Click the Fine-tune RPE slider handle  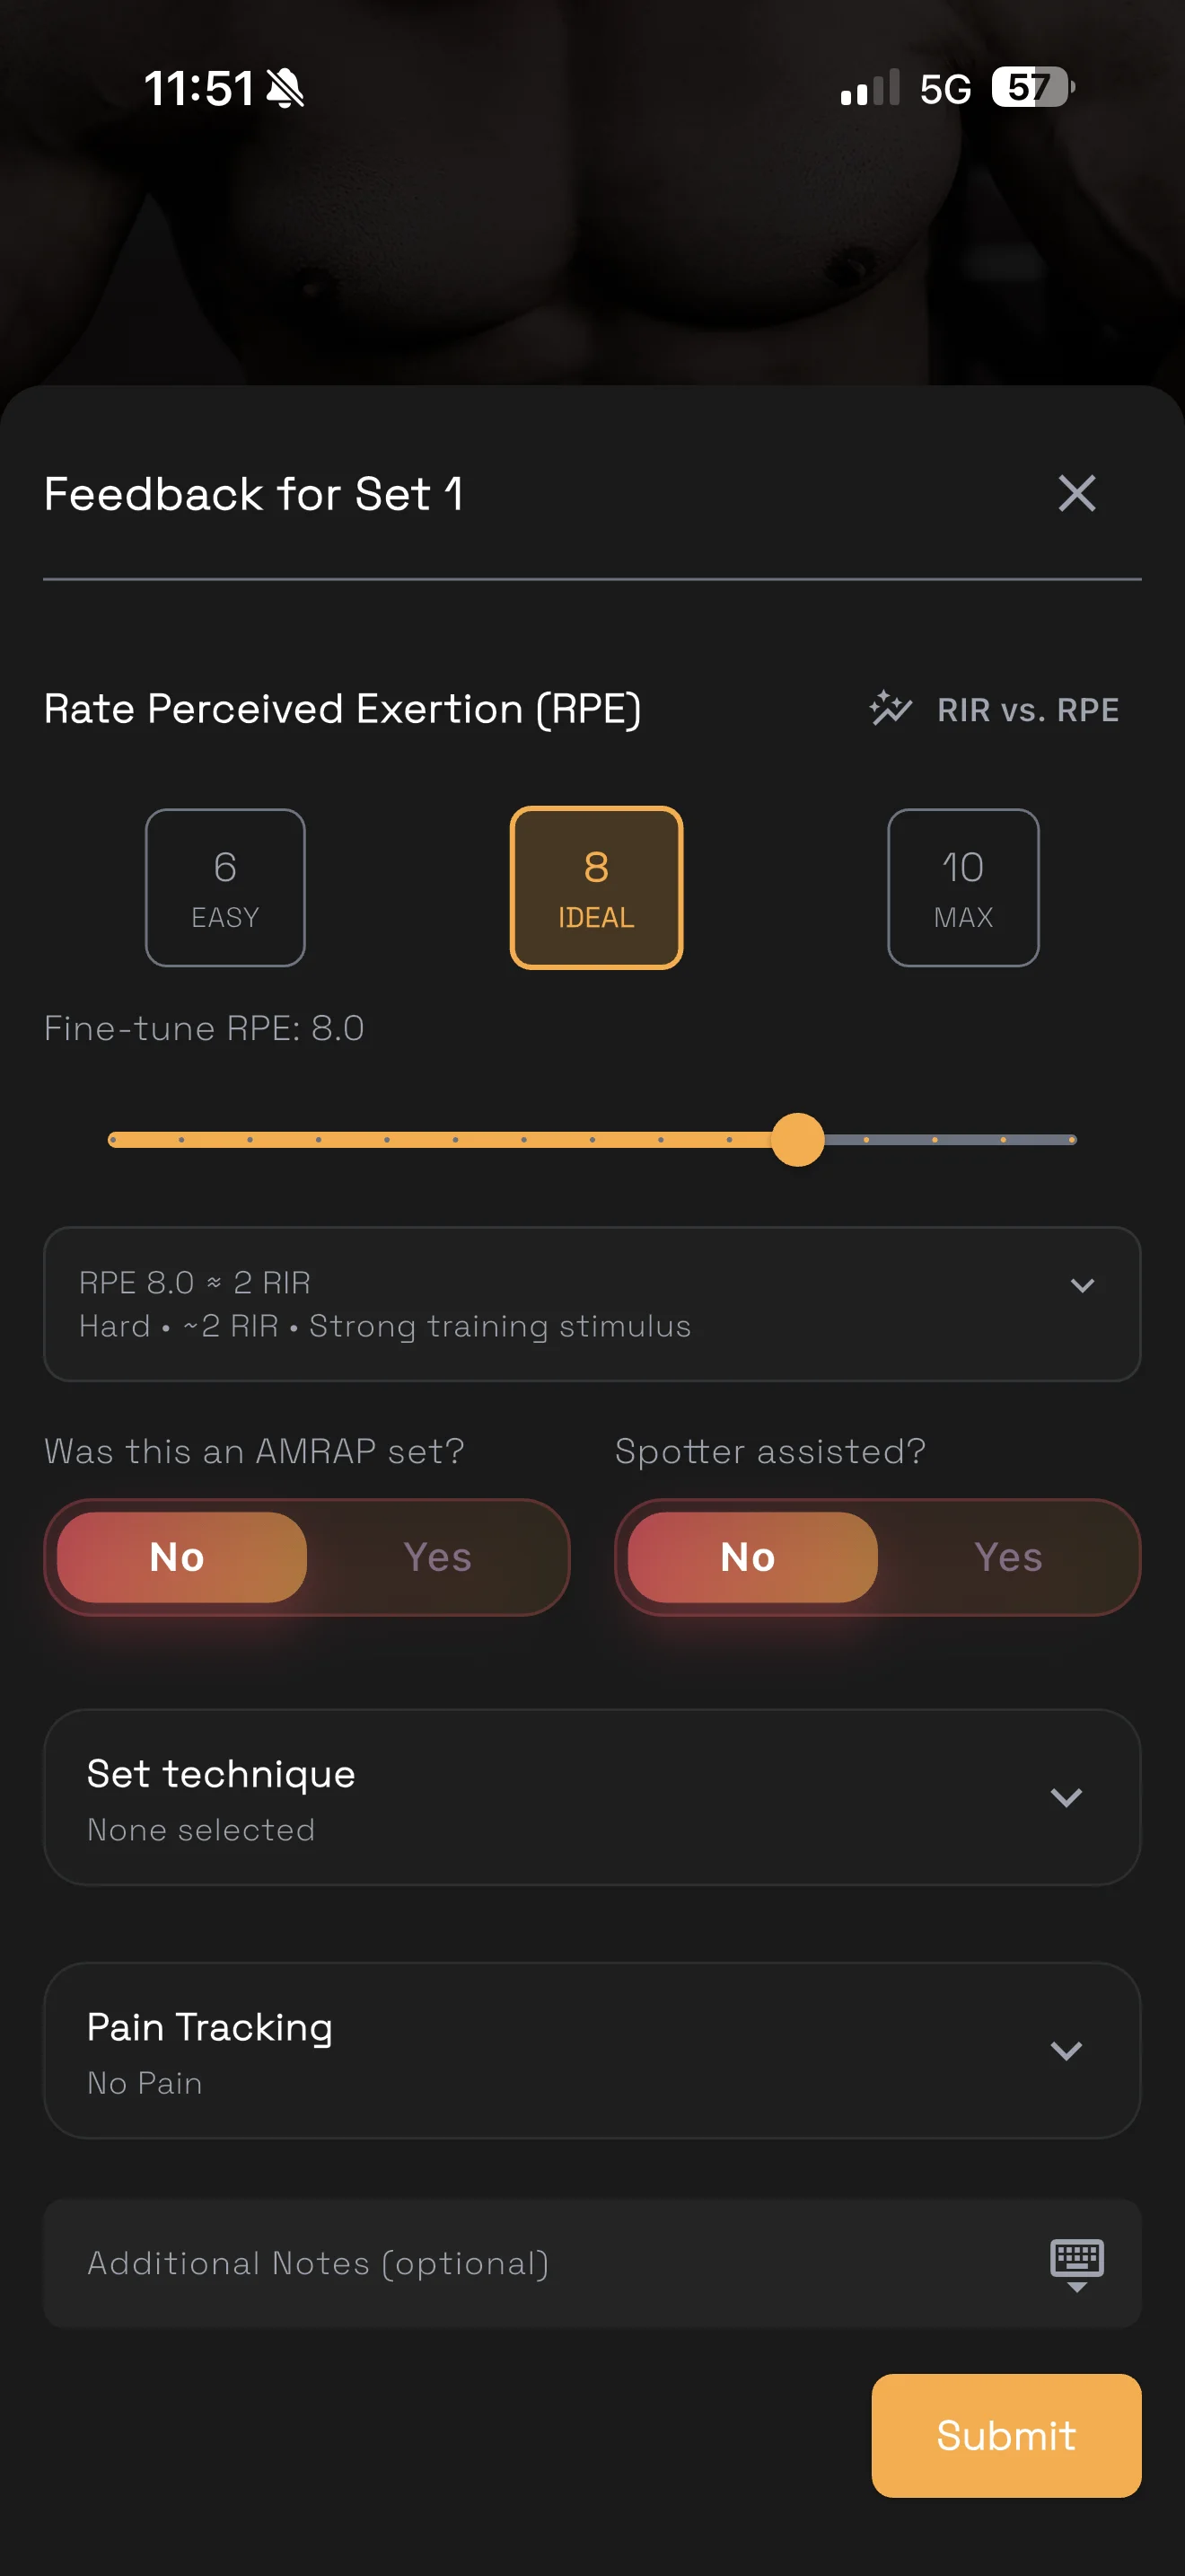[x=797, y=1139]
